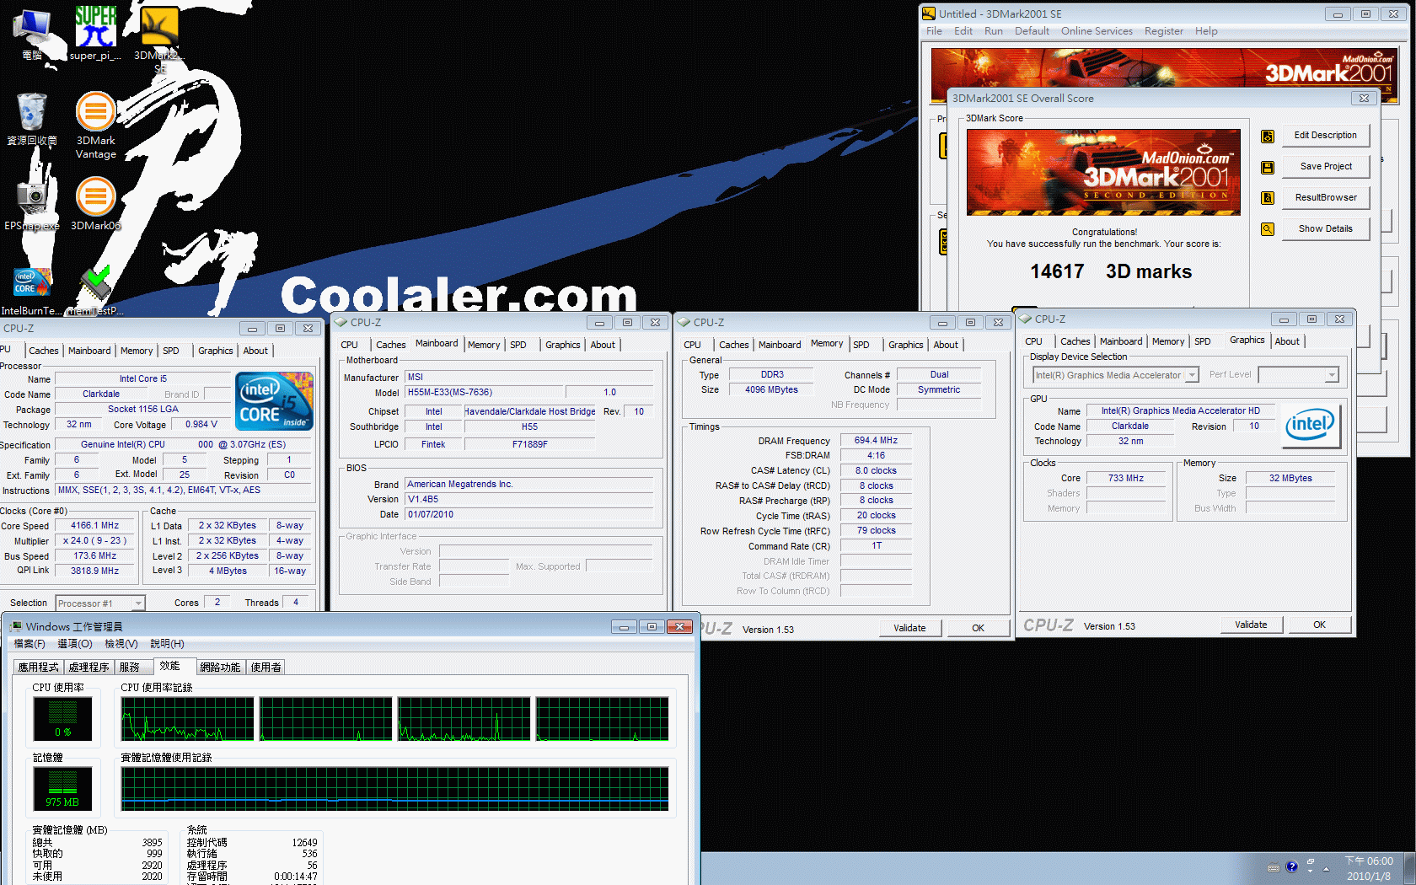
Task: Launch 3DMark Vantage from the desktop
Action: click(x=95, y=125)
